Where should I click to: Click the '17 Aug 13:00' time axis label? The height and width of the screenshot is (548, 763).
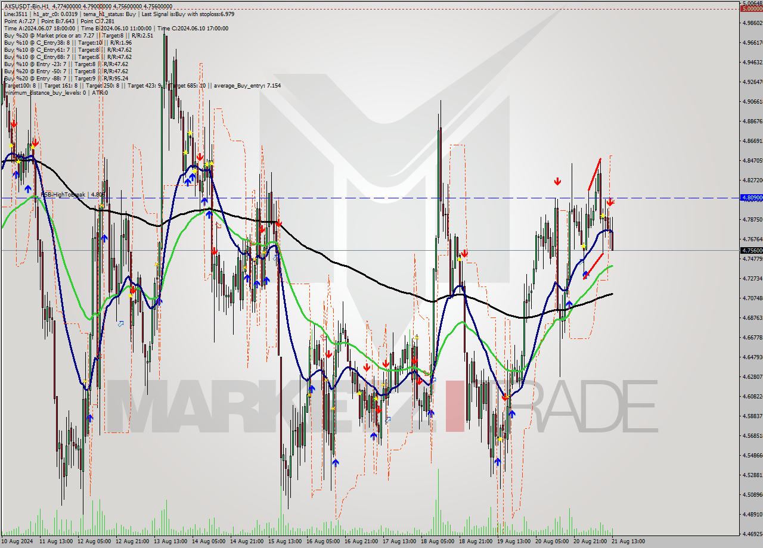click(x=399, y=541)
